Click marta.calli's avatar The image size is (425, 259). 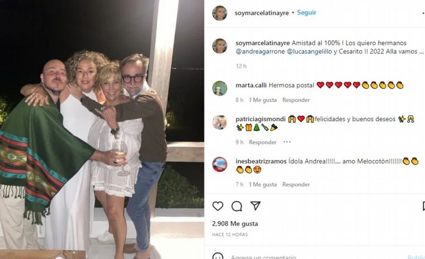coord(220,88)
